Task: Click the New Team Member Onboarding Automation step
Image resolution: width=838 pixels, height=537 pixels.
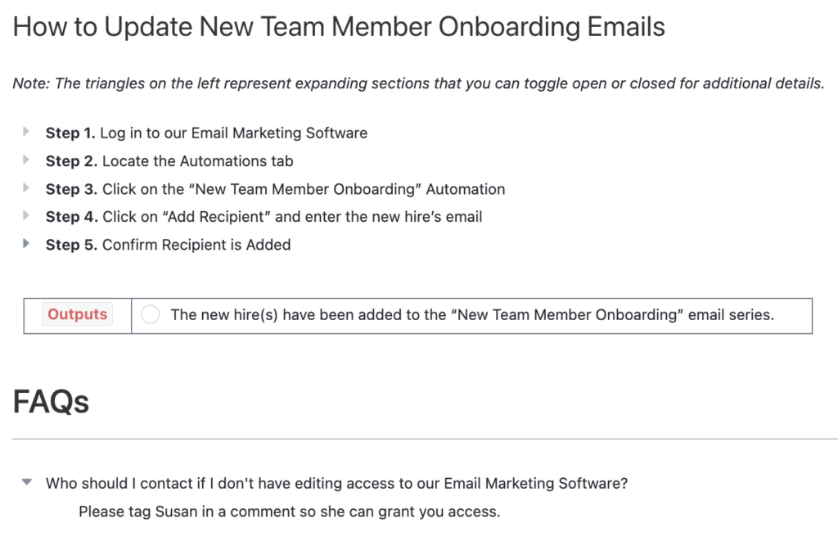Action: [275, 189]
